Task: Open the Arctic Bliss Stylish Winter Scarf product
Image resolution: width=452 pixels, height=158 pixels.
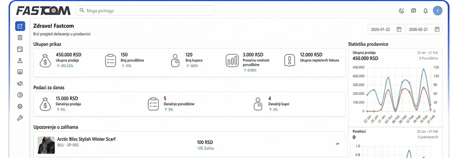Action: coord(86,139)
